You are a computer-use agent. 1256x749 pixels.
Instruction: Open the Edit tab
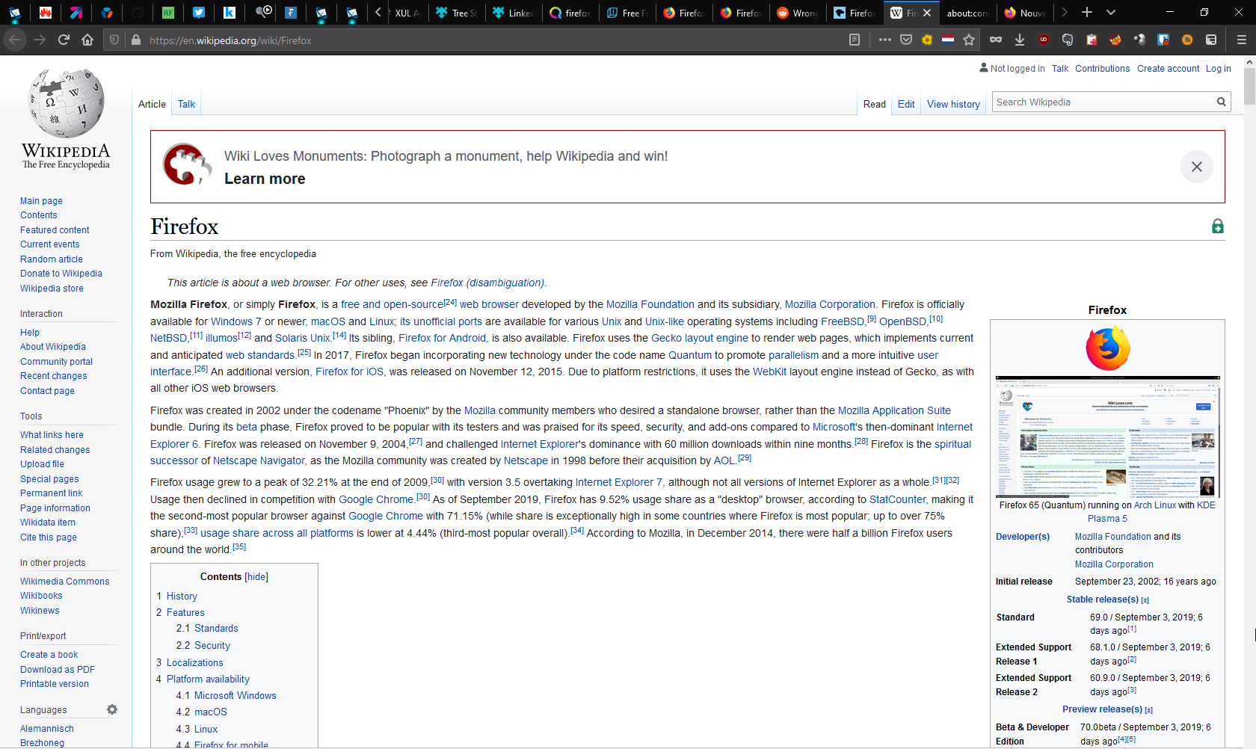tap(906, 104)
